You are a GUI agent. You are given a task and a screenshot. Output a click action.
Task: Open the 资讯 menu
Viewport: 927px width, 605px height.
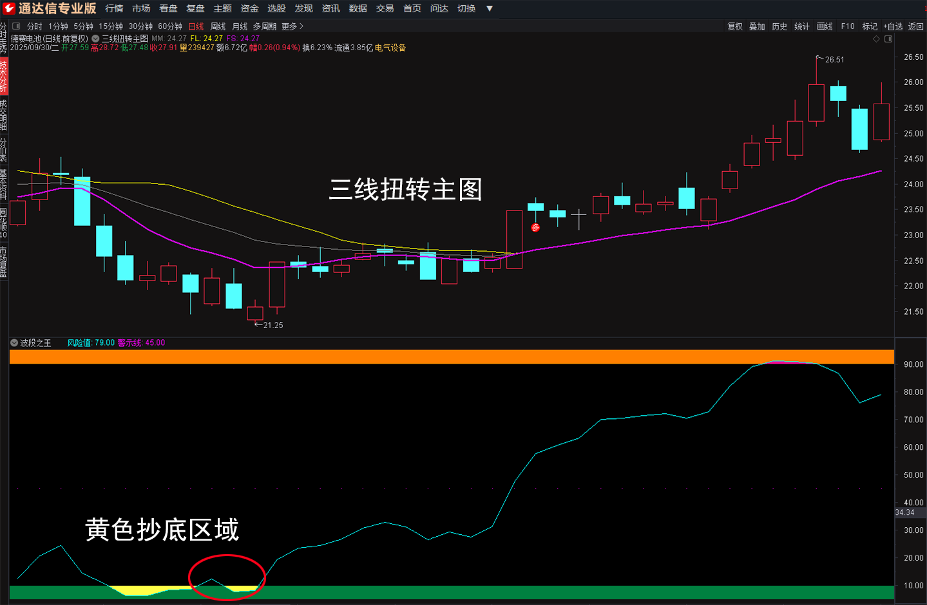[x=330, y=8]
